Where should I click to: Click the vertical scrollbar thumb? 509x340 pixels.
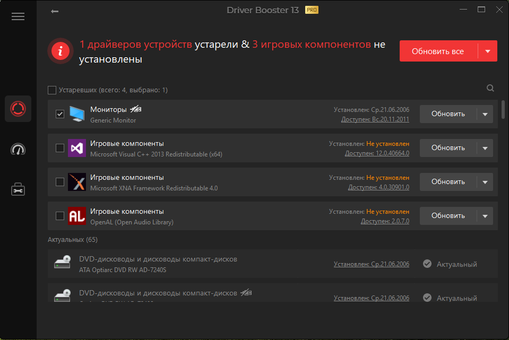503,110
